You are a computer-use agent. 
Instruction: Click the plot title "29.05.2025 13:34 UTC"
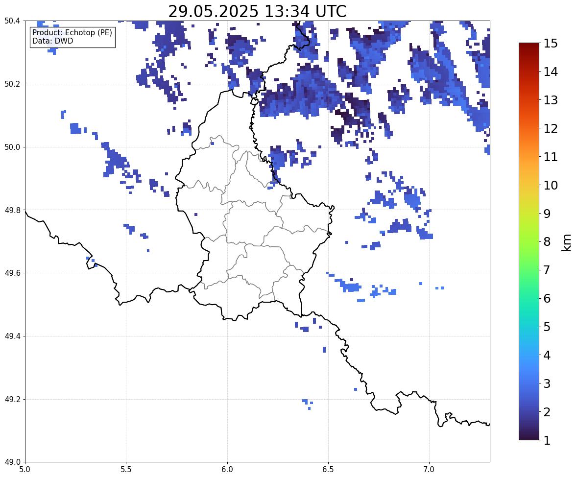[x=257, y=11]
